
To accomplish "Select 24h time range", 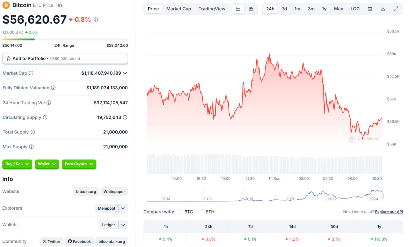I will (x=270, y=9).
